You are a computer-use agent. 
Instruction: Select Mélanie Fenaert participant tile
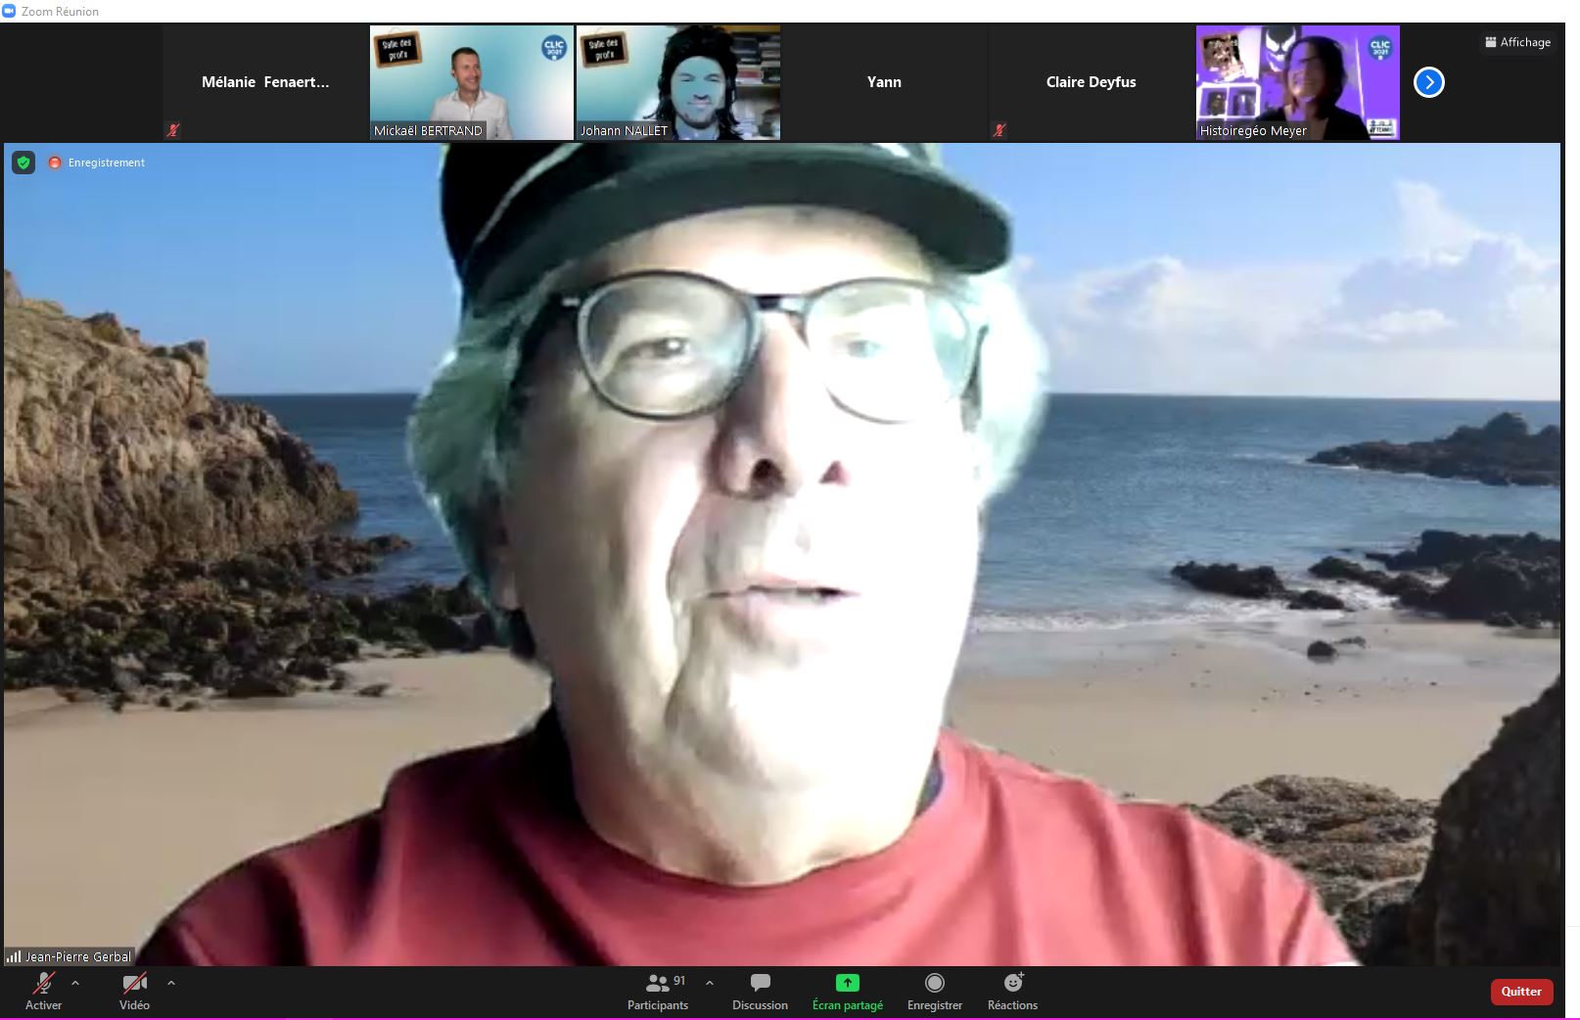265,82
